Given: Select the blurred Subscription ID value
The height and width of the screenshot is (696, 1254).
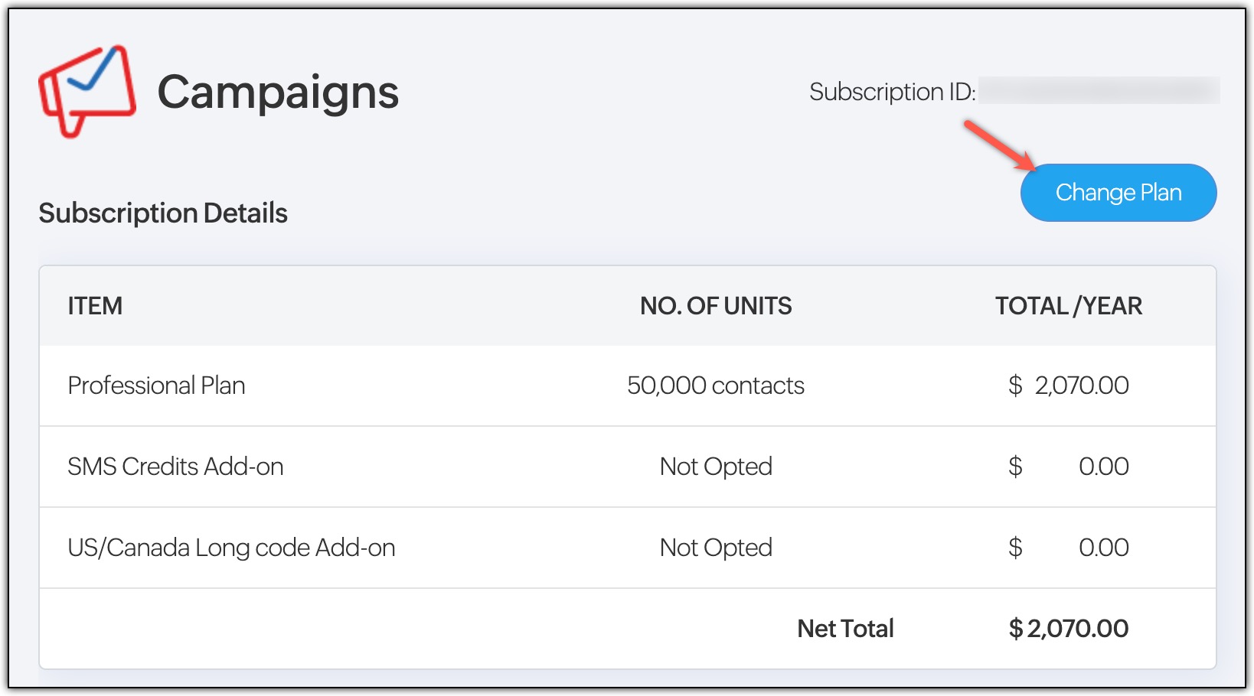Looking at the screenshot, I should coord(1099,91).
